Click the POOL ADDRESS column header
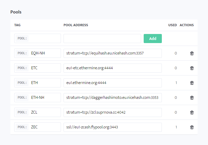Viewport: 208px width, 145px height. pyautogui.click(x=76, y=25)
